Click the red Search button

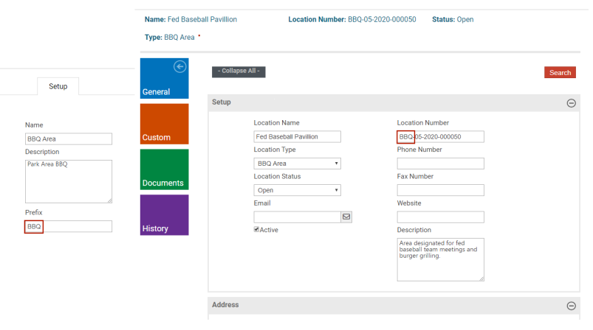[x=560, y=72]
